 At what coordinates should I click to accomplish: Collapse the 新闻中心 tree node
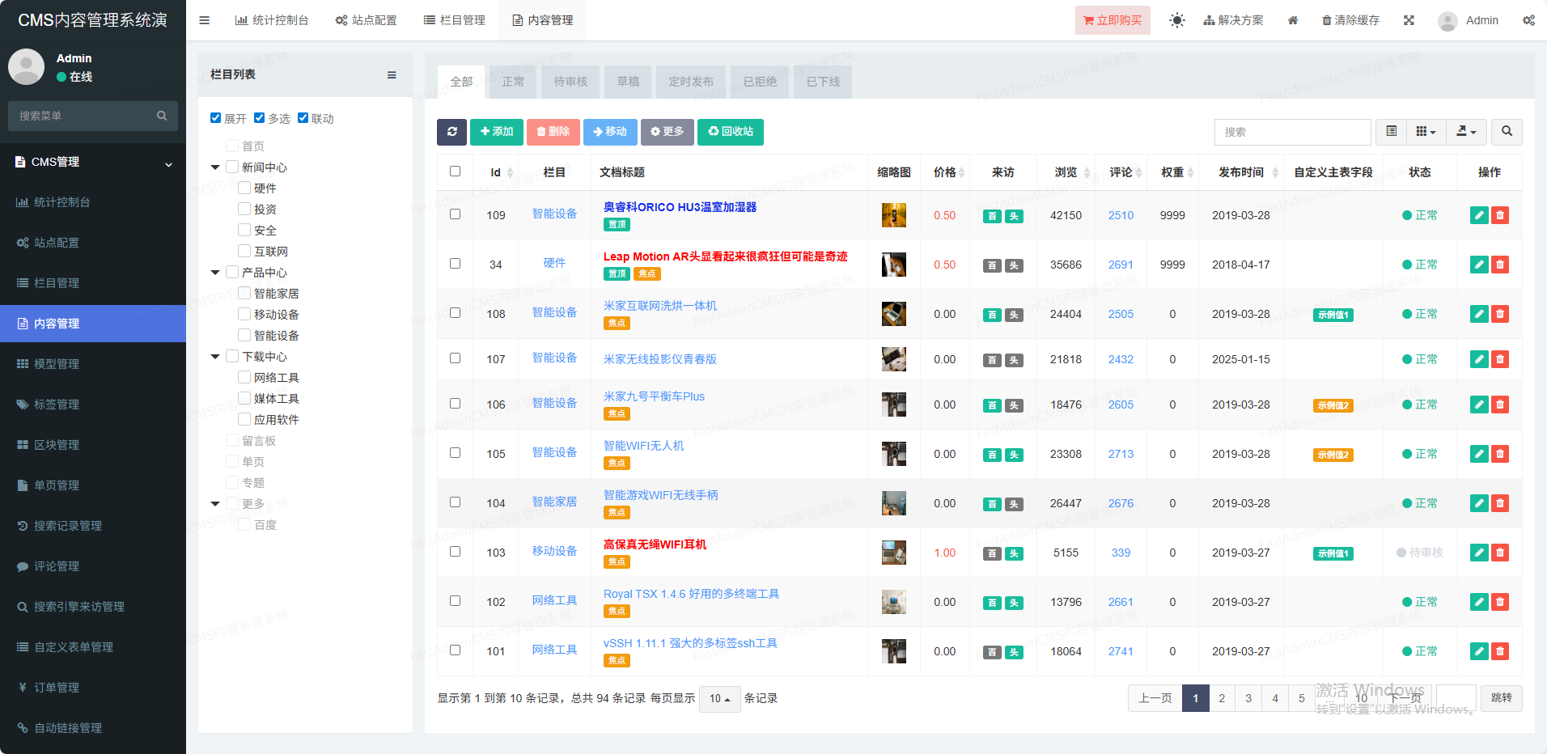tap(215, 167)
